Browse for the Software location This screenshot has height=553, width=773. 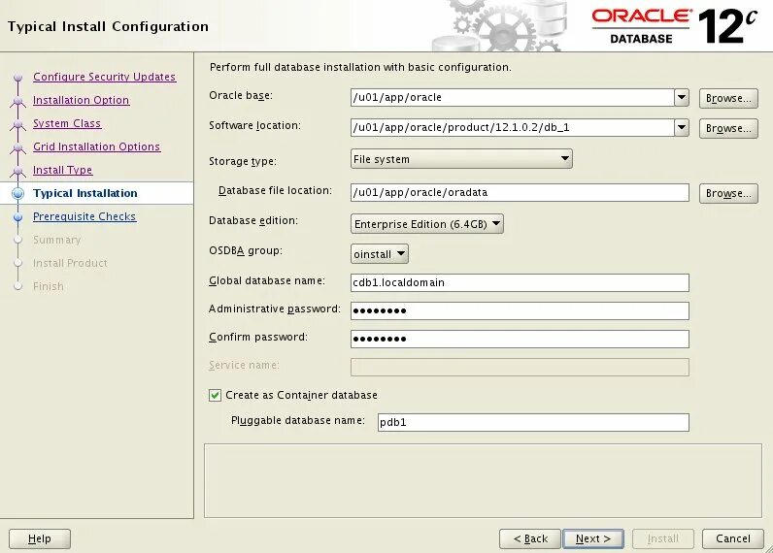[x=728, y=128]
